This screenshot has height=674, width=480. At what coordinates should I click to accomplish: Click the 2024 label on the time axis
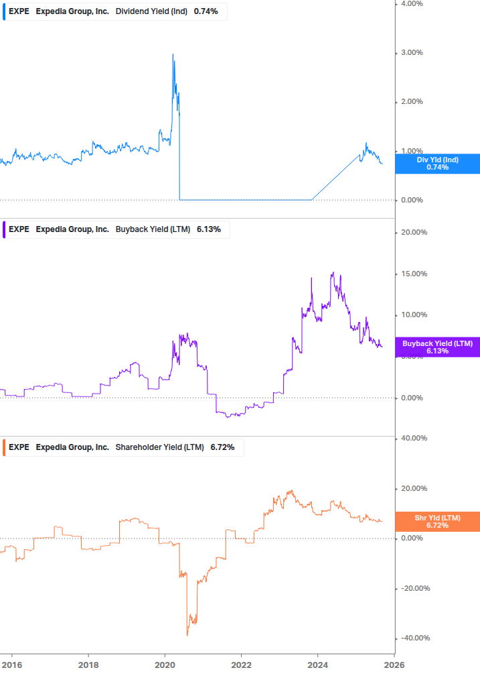[x=317, y=665]
